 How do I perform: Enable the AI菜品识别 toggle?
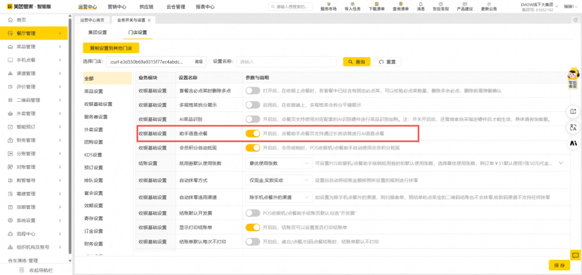[x=253, y=119]
